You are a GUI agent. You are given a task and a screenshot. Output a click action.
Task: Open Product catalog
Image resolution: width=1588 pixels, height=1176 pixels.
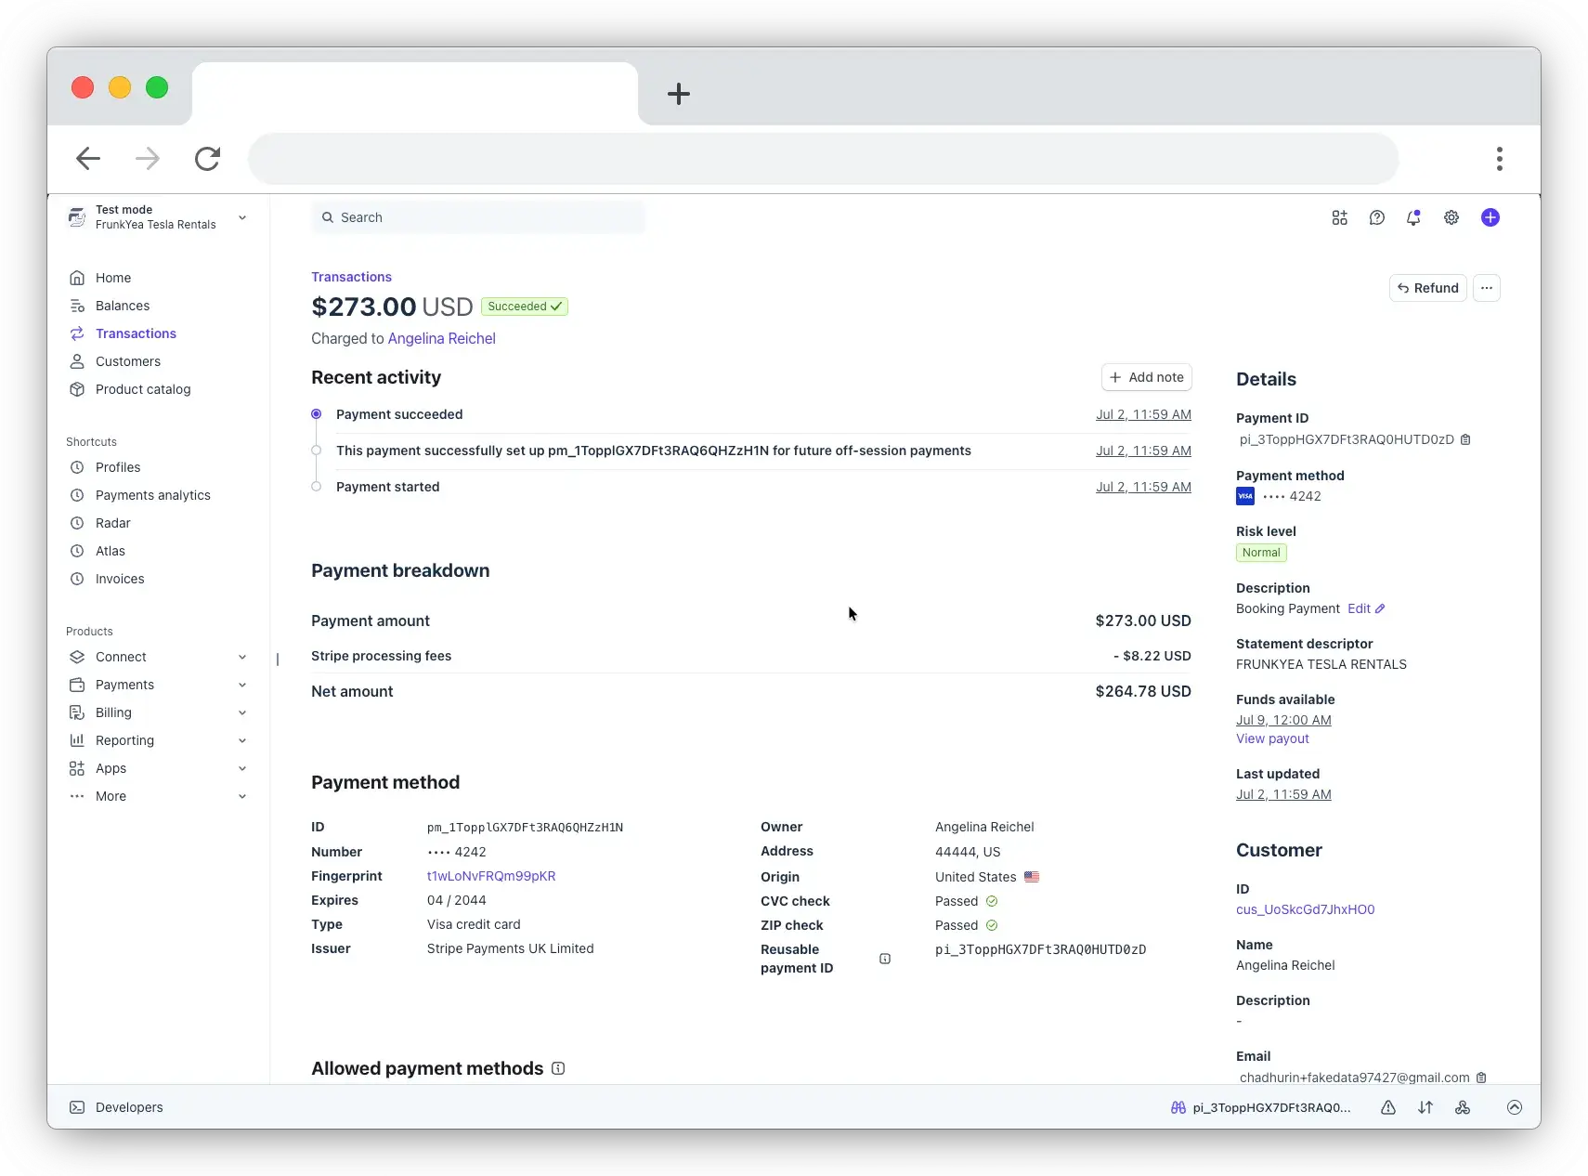pyautogui.click(x=143, y=389)
